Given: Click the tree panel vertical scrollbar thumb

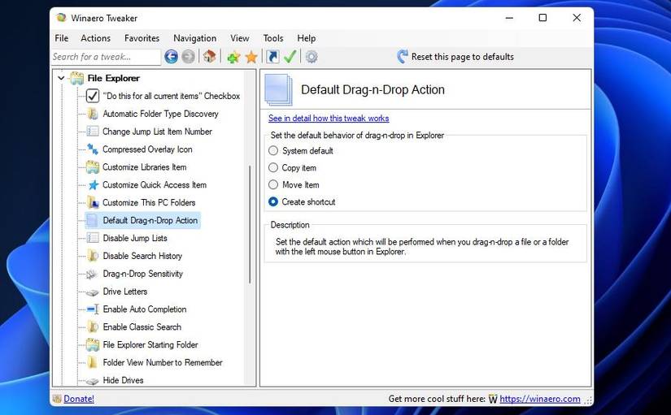Looking at the screenshot, I should pyautogui.click(x=250, y=224).
